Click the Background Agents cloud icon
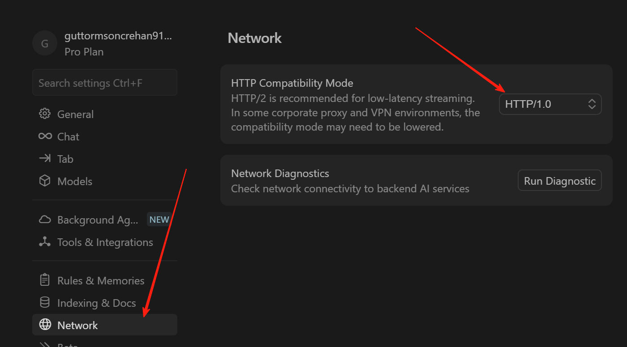Viewport: 627px width, 347px height. (x=45, y=220)
